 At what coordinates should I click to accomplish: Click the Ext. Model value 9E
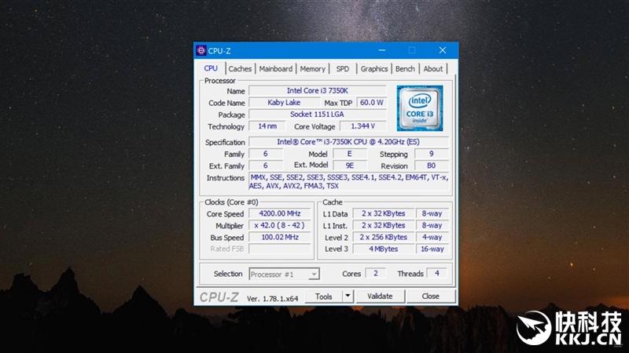349,166
